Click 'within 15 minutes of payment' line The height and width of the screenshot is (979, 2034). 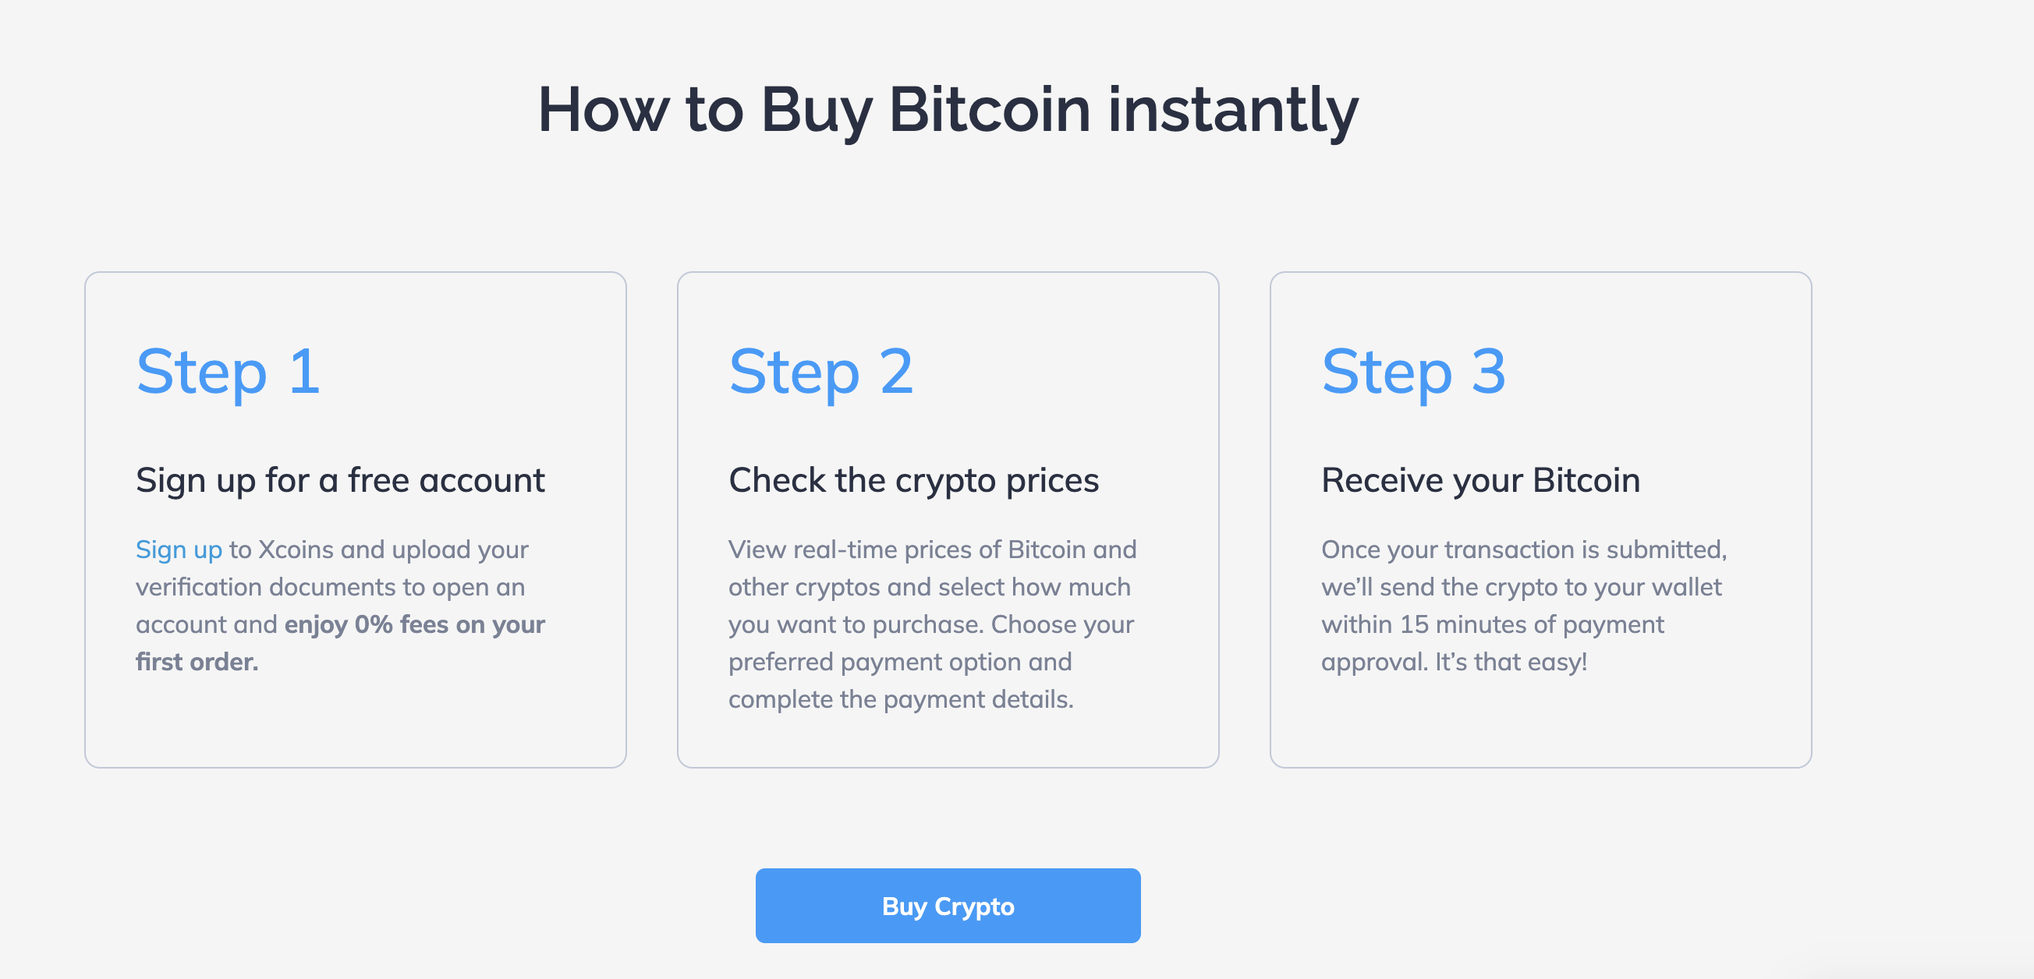pyautogui.click(x=1492, y=625)
